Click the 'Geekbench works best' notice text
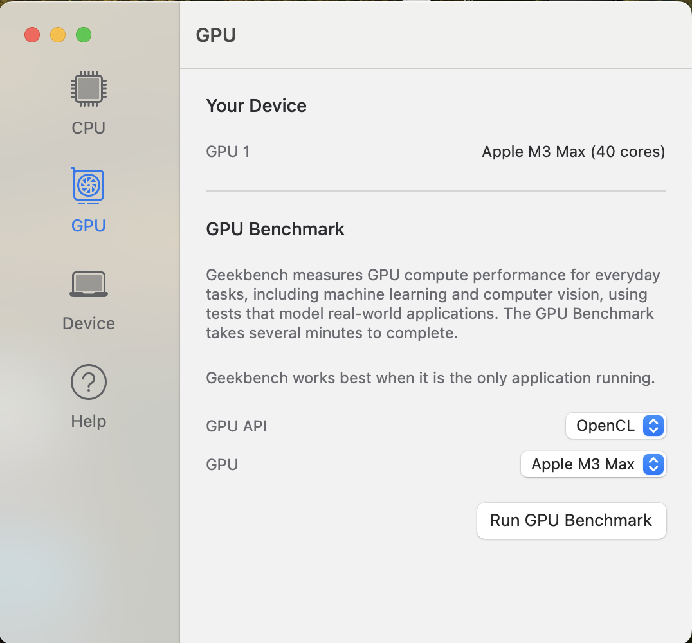This screenshot has width=692, height=643. [x=430, y=378]
